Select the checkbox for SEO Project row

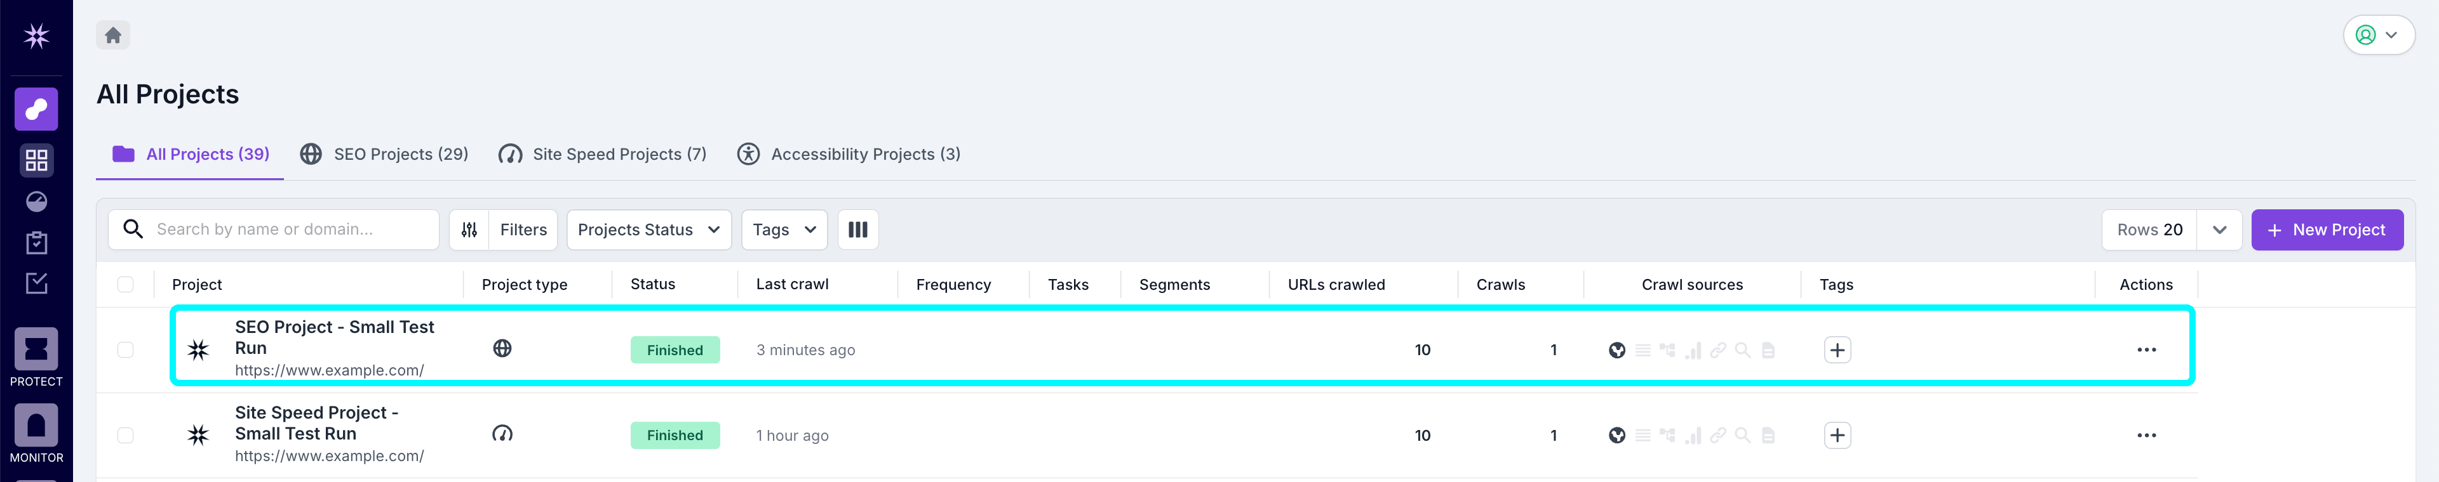click(126, 349)
